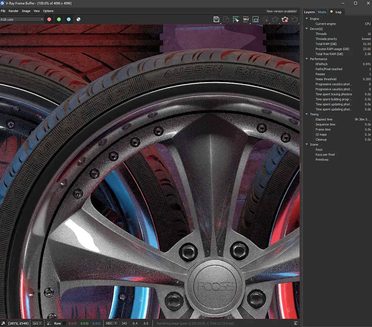Viewport: 372px width, 327px height.
Task: Toggle the red channel display
Action: 49,19
